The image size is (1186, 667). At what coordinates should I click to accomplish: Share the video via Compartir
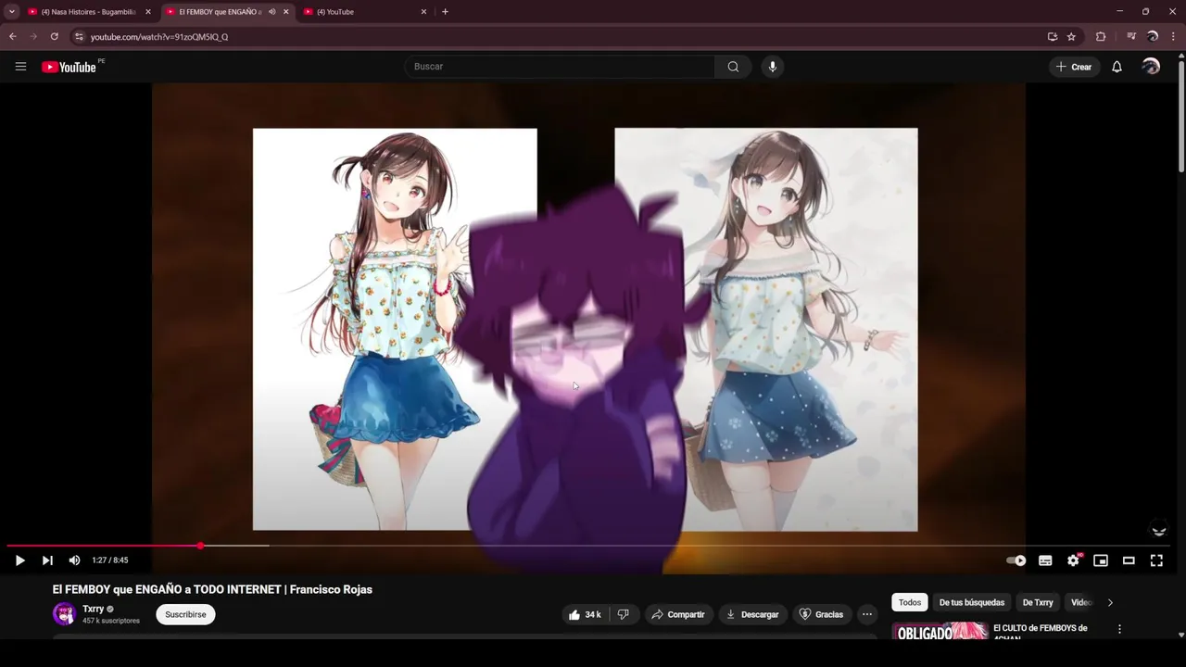click(677, 614)
